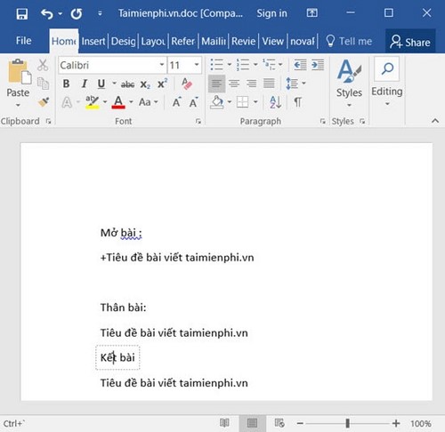The width and height of the screenshot is (445, 432).
Task: Switch to the Design tab
Action: tap(123, 41)
